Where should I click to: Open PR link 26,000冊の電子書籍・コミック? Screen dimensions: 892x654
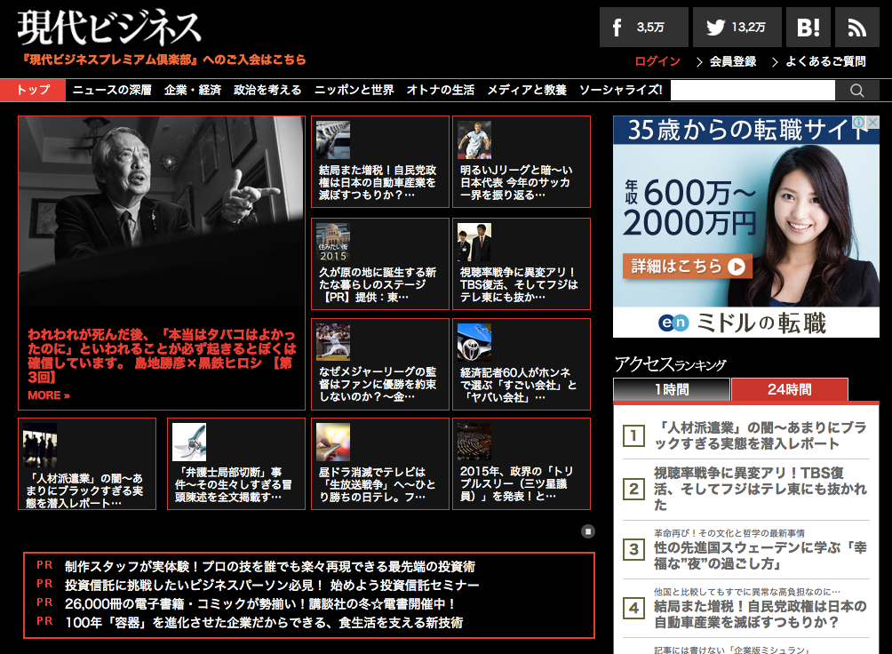click(x=260, y=604)
